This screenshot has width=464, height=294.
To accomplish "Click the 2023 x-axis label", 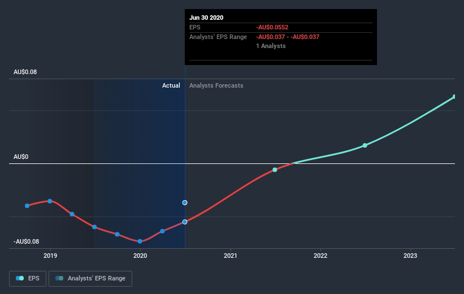I will coord(410,256).
